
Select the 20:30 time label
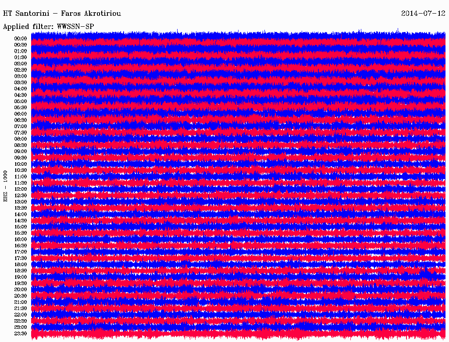21,296
